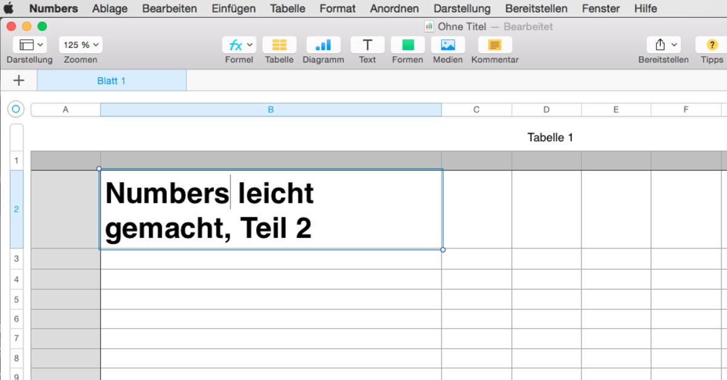Select row 8 header

16,358
